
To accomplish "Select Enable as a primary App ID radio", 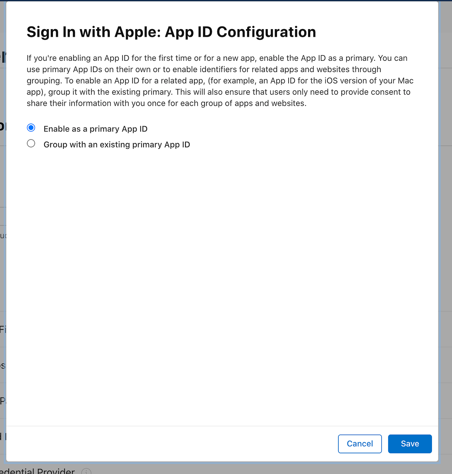I will 31,128.
